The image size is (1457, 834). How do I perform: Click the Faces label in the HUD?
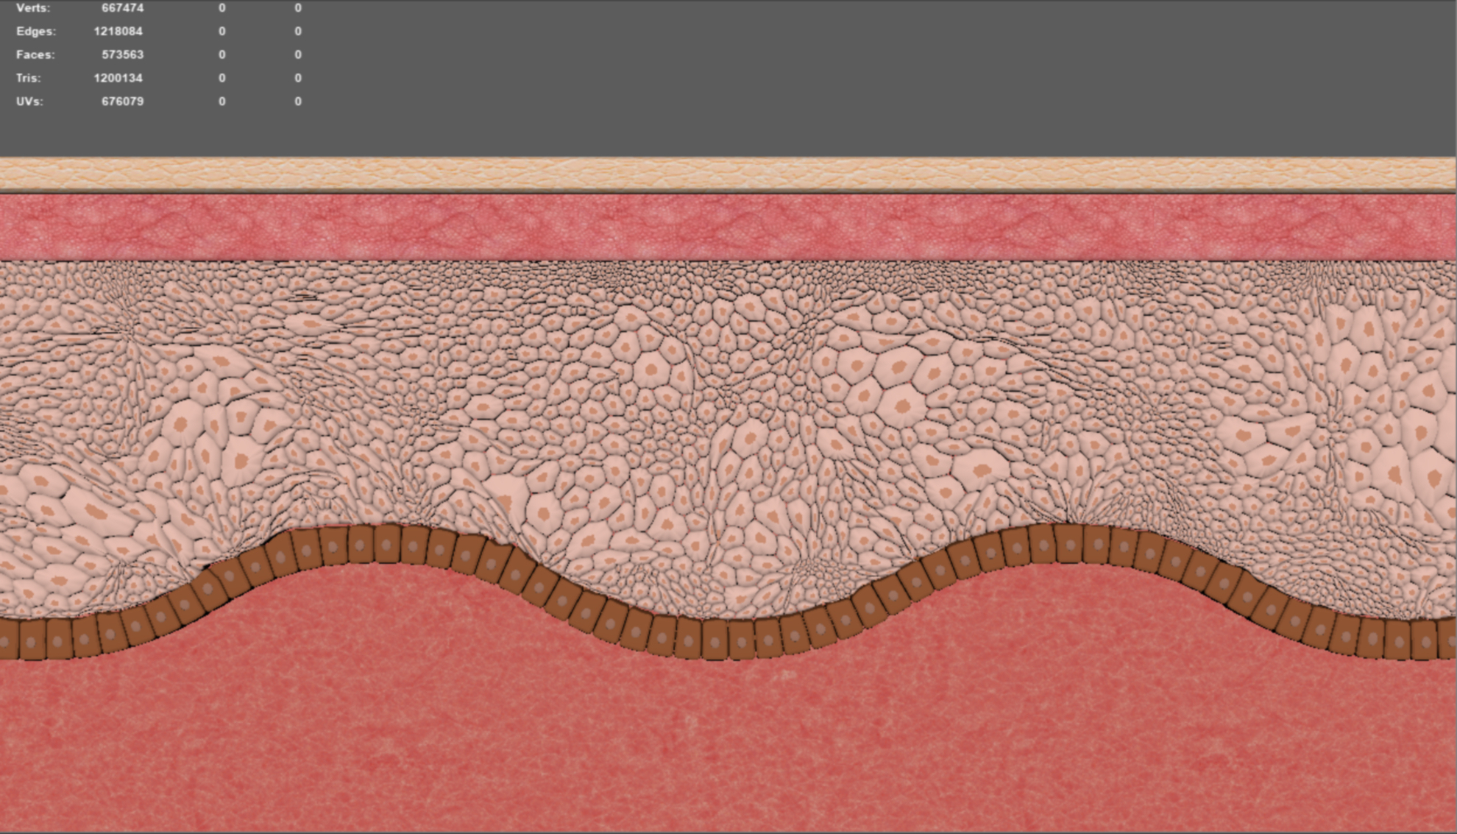(x=35, y=54)
